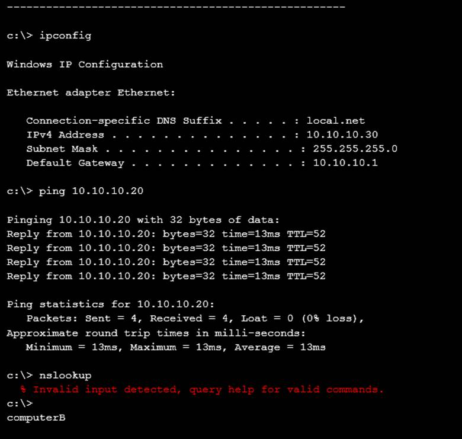Click the Approximate round trip times line
This screenshot has width=462, height=439.
click(156, 333)
